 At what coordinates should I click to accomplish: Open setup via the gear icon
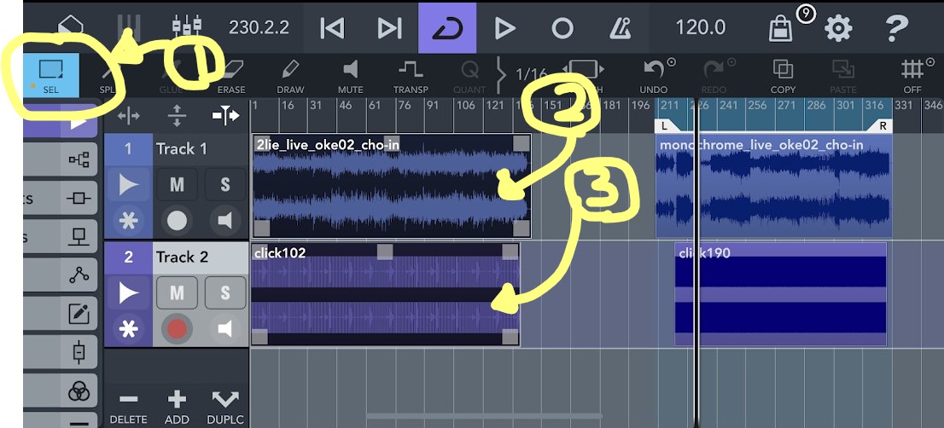pyautogui.click(x=838, y=27)
